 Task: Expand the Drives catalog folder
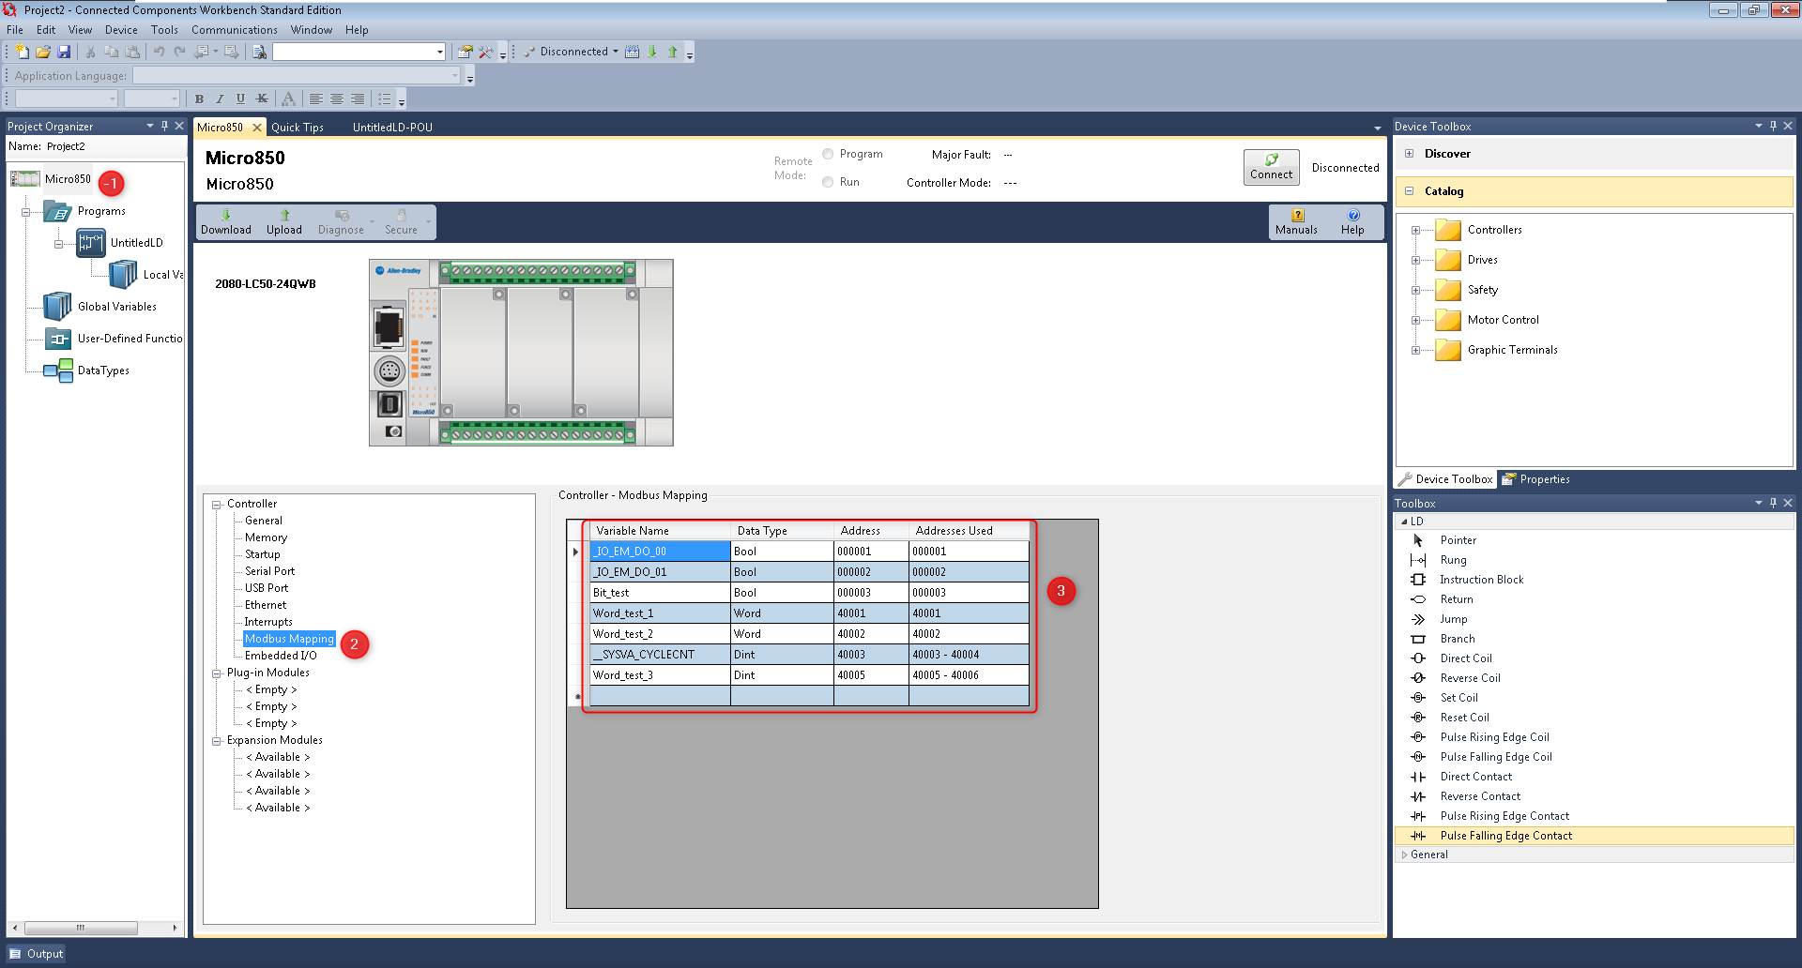point(1415,260)
